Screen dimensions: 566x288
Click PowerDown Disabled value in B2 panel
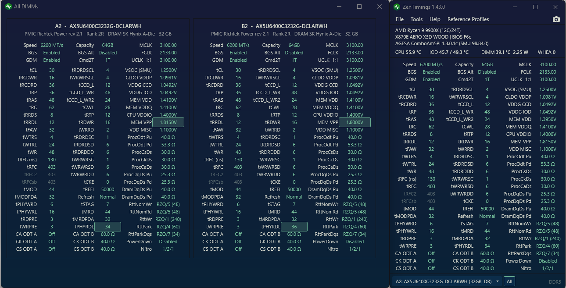click(355, 242)
